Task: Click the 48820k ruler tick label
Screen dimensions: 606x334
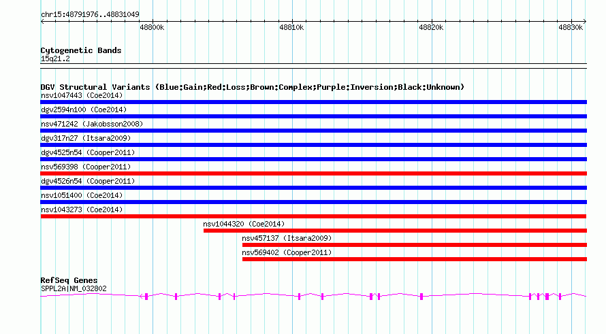Action: tap(431, 27)
